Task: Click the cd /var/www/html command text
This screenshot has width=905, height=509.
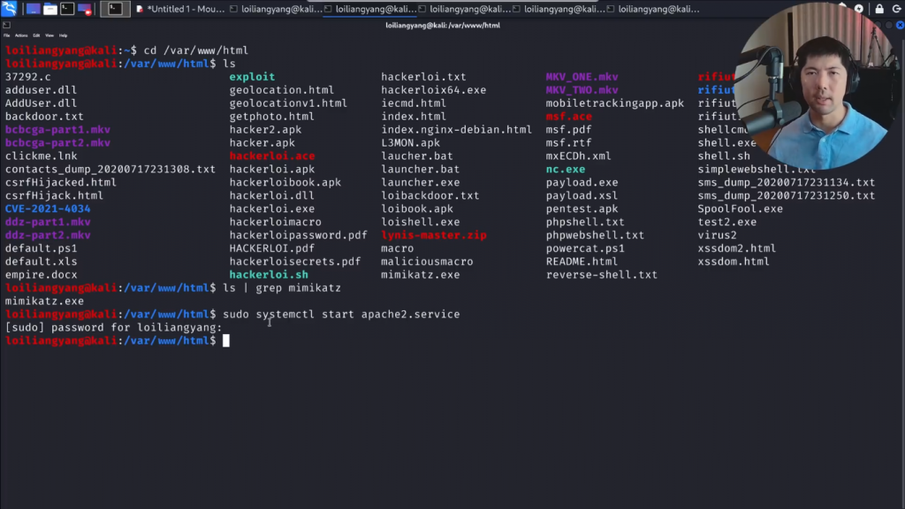Action: click(195, 50)
